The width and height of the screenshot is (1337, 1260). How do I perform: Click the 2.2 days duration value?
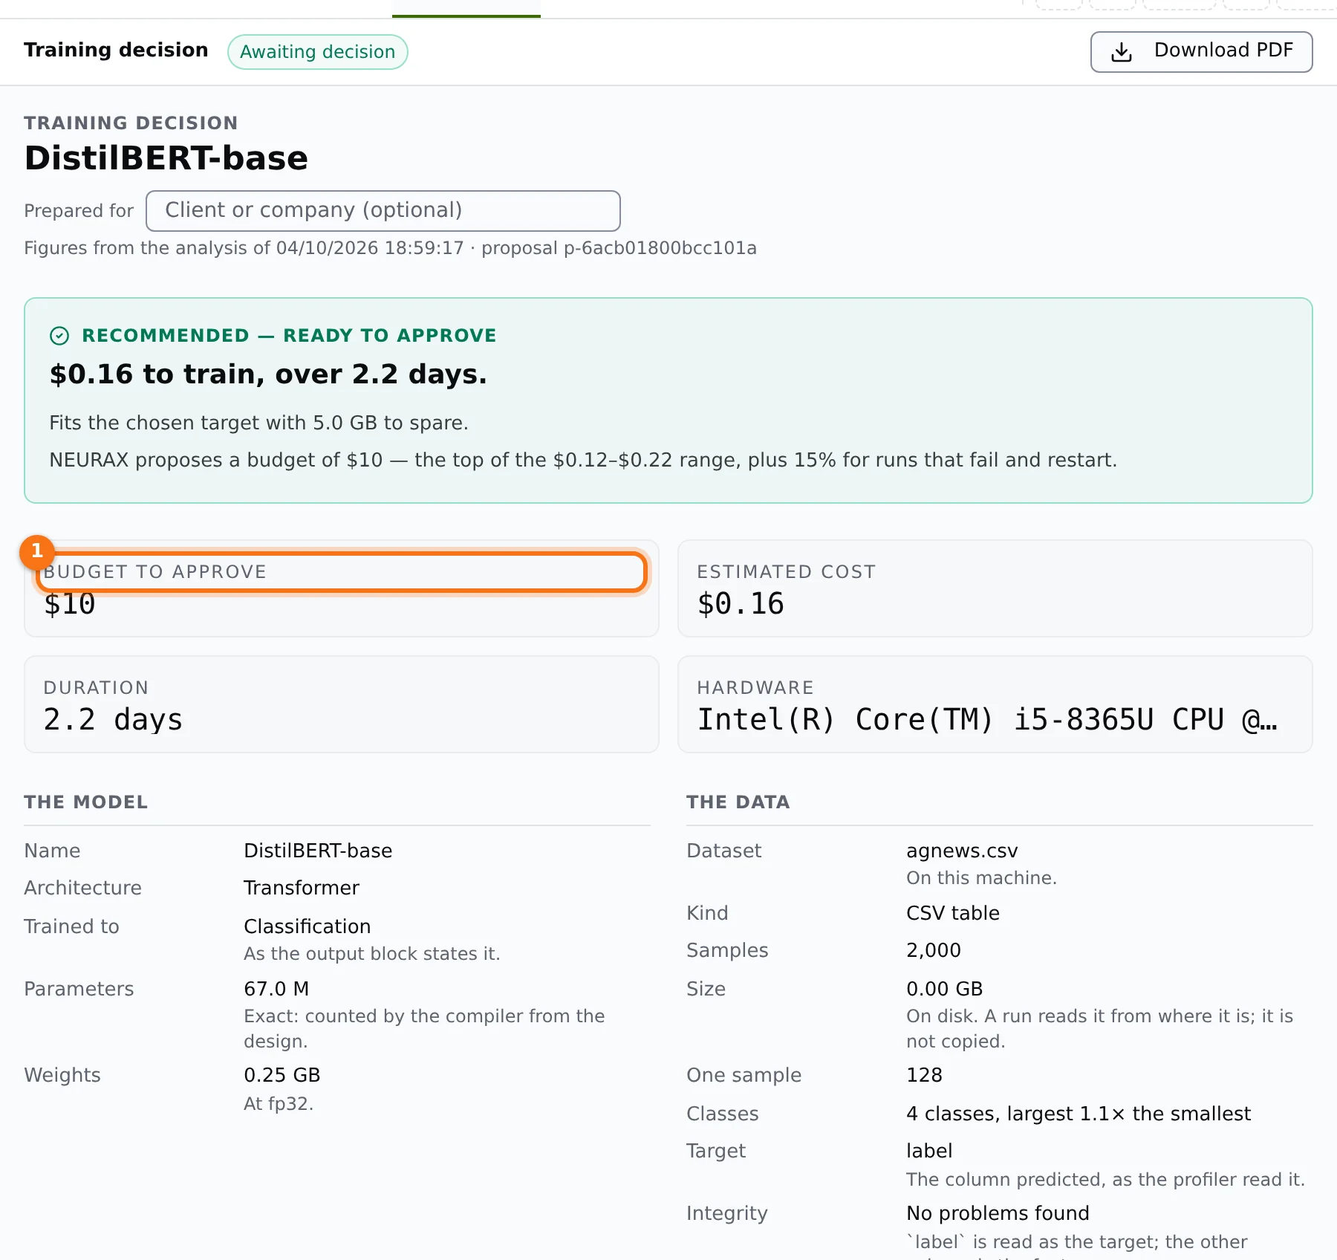pos(113,720)
